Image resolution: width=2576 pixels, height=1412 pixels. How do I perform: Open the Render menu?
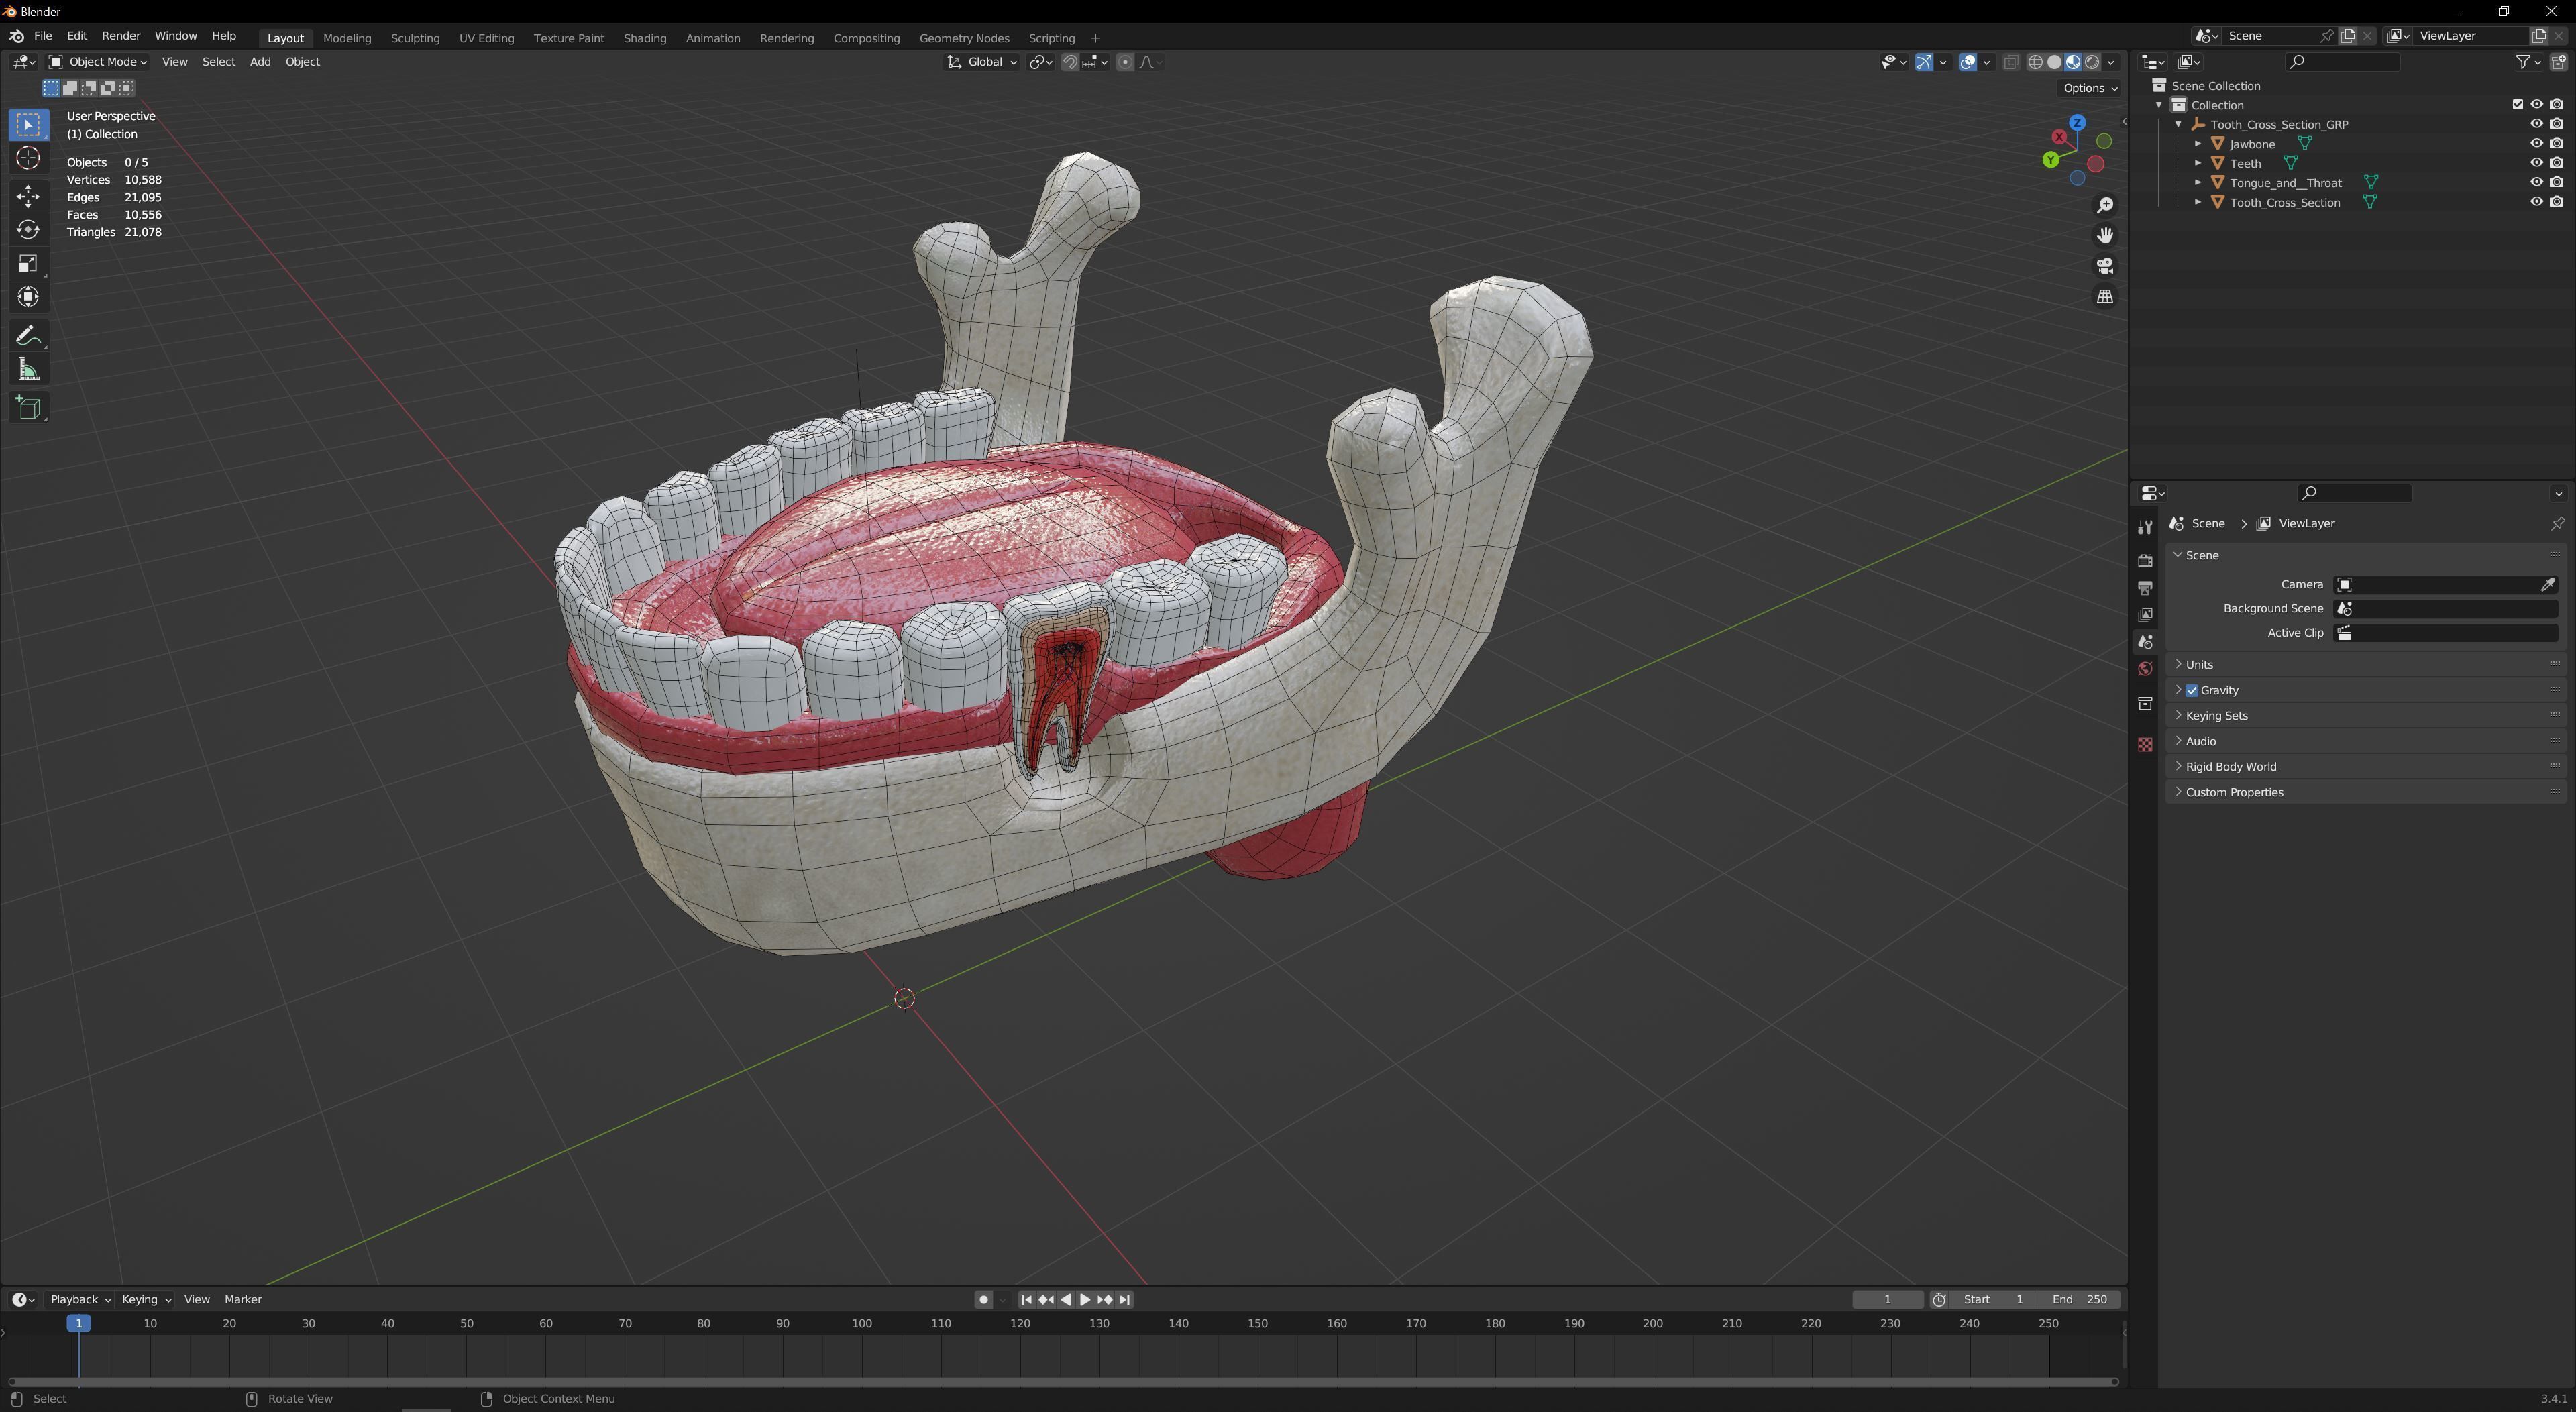[x=121, y=35]
